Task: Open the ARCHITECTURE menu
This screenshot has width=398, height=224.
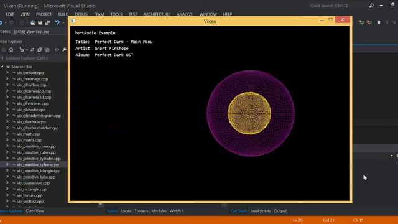Action: coord(157,14)
